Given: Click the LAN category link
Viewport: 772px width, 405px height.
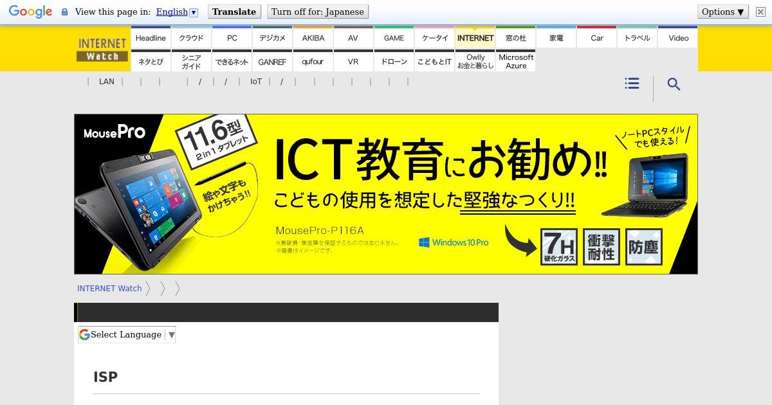Looking at the screenshot, I should click(x=107, y=82).
